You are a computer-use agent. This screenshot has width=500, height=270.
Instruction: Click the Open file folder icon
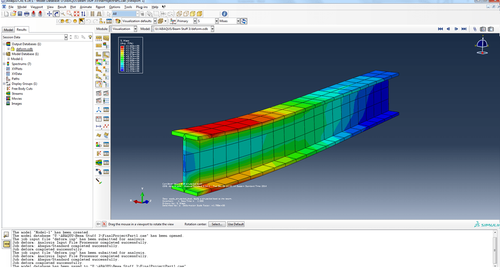tap(13, 14)
